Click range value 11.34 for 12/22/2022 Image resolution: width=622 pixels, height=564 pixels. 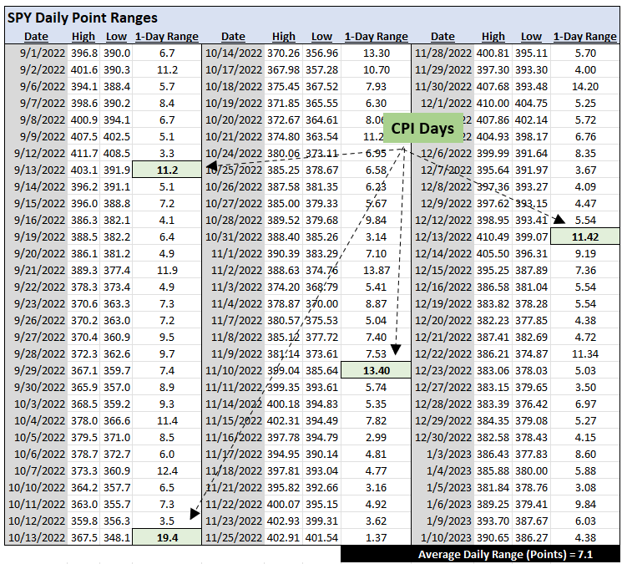click(585, 353)
